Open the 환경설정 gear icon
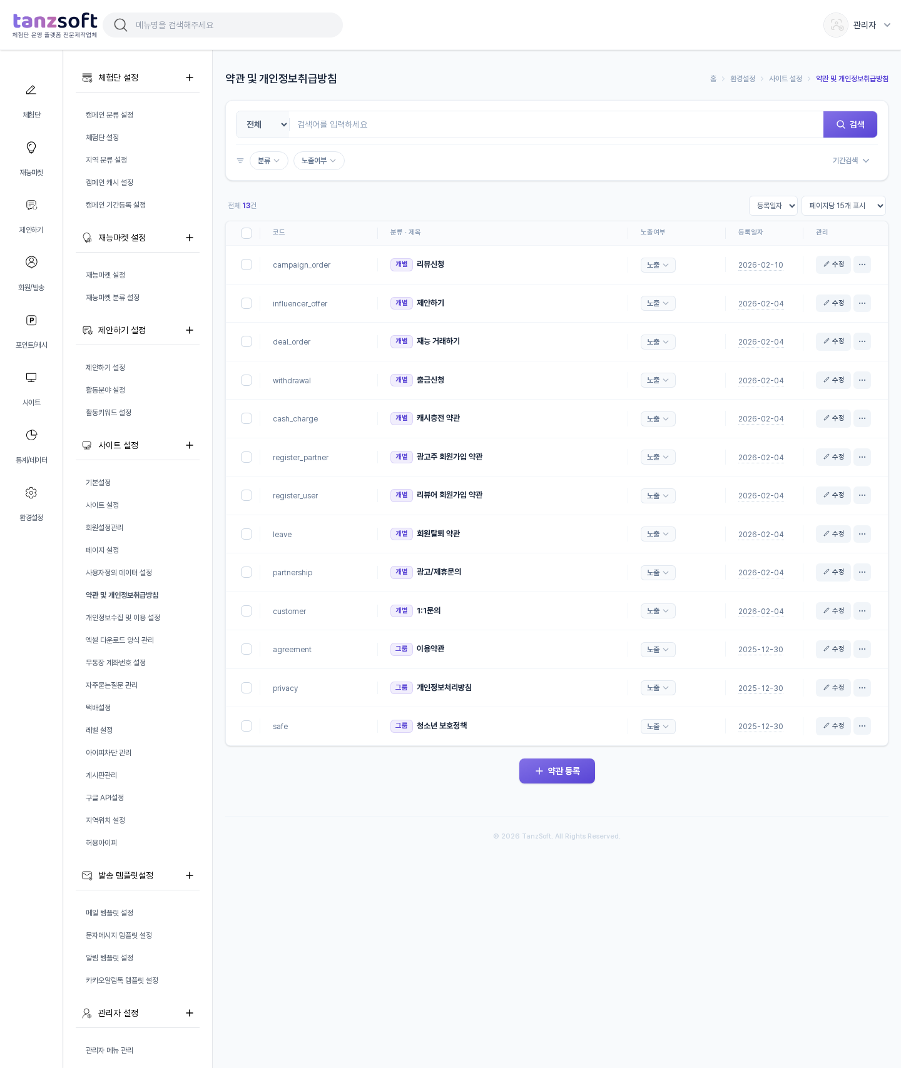The image size is (901, 1068). (x=31, y=493)
